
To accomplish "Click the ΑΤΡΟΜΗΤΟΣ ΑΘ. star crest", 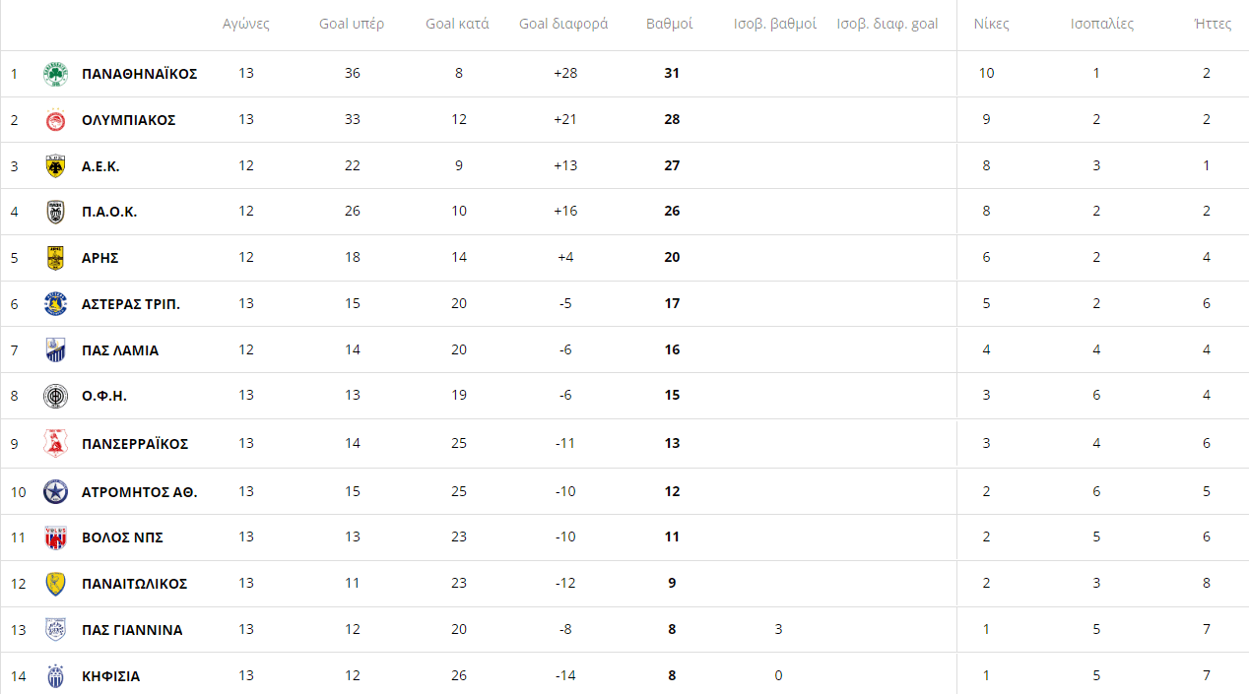I will pyautogui.click(x=56, y=491).
